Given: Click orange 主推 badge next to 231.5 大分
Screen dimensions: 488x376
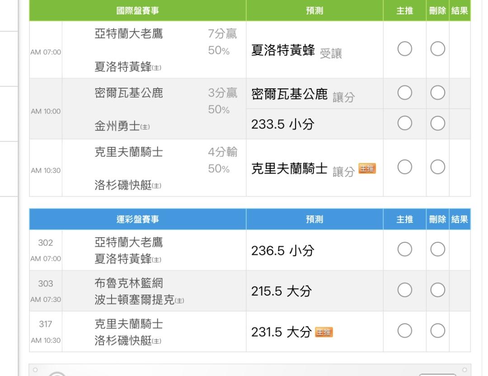Looking at the screenshot, I should click(x=324, y=333).
